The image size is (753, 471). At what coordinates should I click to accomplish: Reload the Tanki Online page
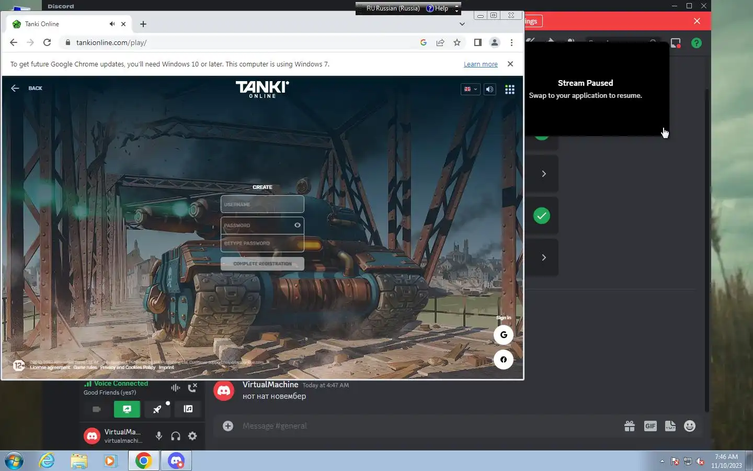pos(47,42)
